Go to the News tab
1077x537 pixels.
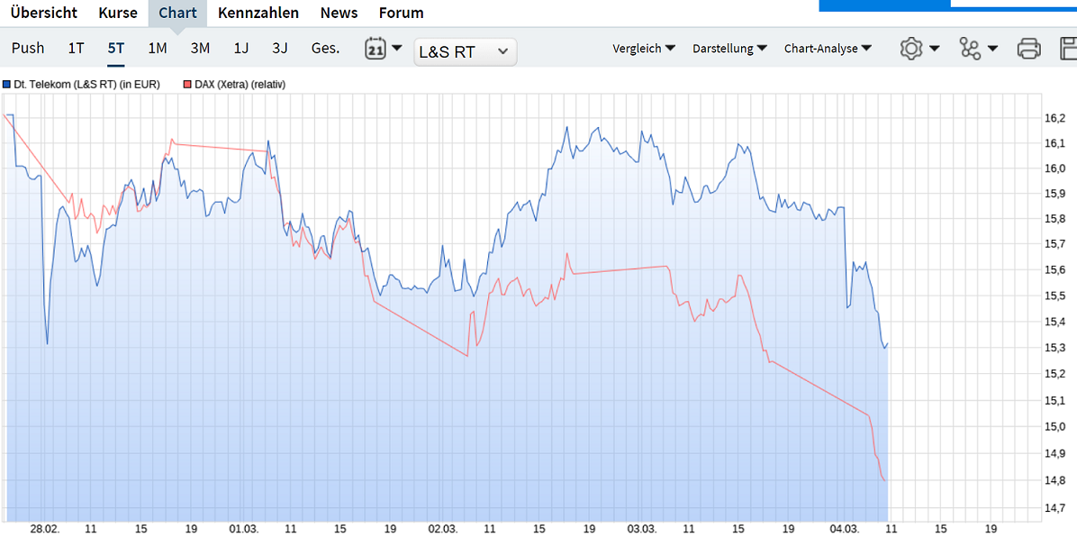click(x=339, y=13)
